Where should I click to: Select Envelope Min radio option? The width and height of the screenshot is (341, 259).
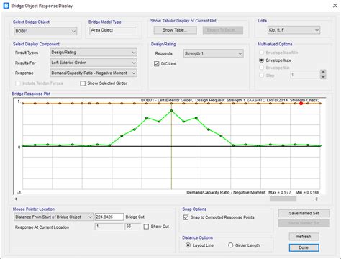262,68
